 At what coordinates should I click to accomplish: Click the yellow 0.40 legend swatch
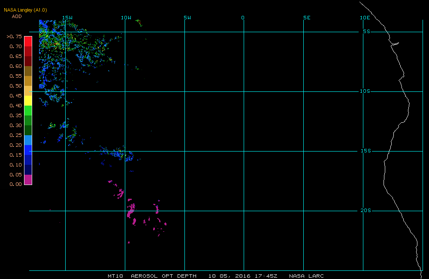click(x=28, y=100)
